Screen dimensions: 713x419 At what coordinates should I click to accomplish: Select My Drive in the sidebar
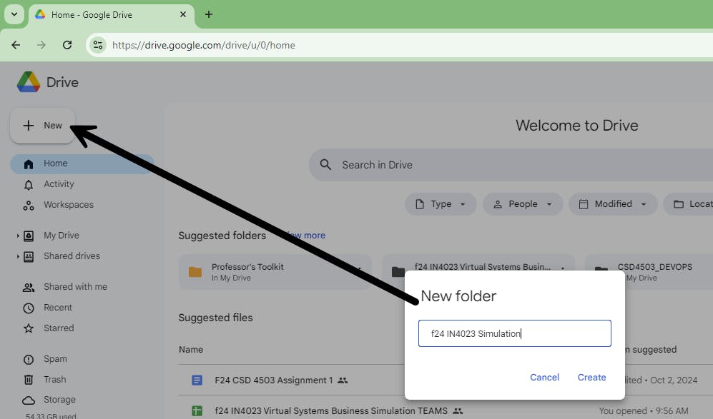coord(62,236)
